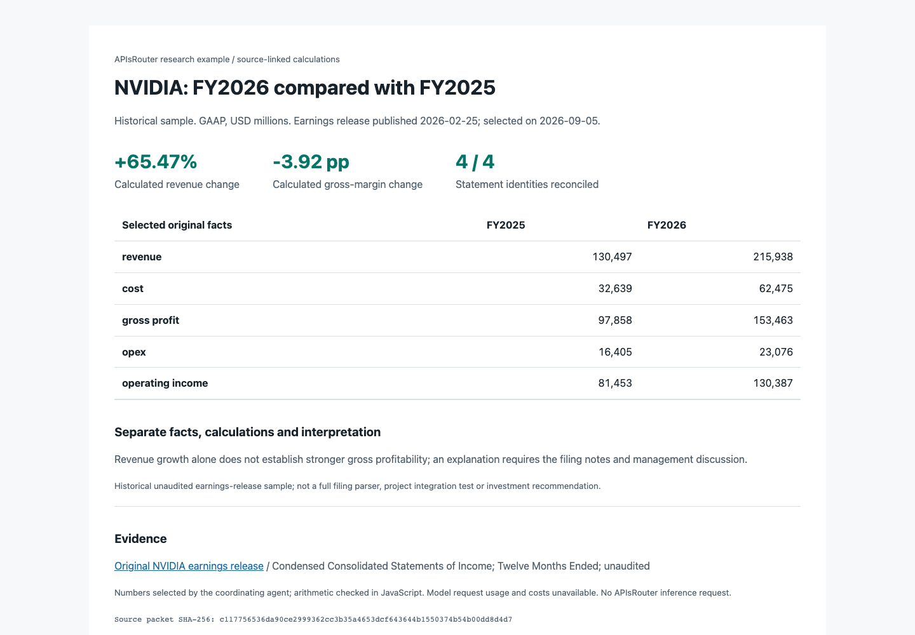Image resolution: width=915 pixels, height=635 pixels.
Task: Select the opex value 23,076
Action: [x=776, y=352]
